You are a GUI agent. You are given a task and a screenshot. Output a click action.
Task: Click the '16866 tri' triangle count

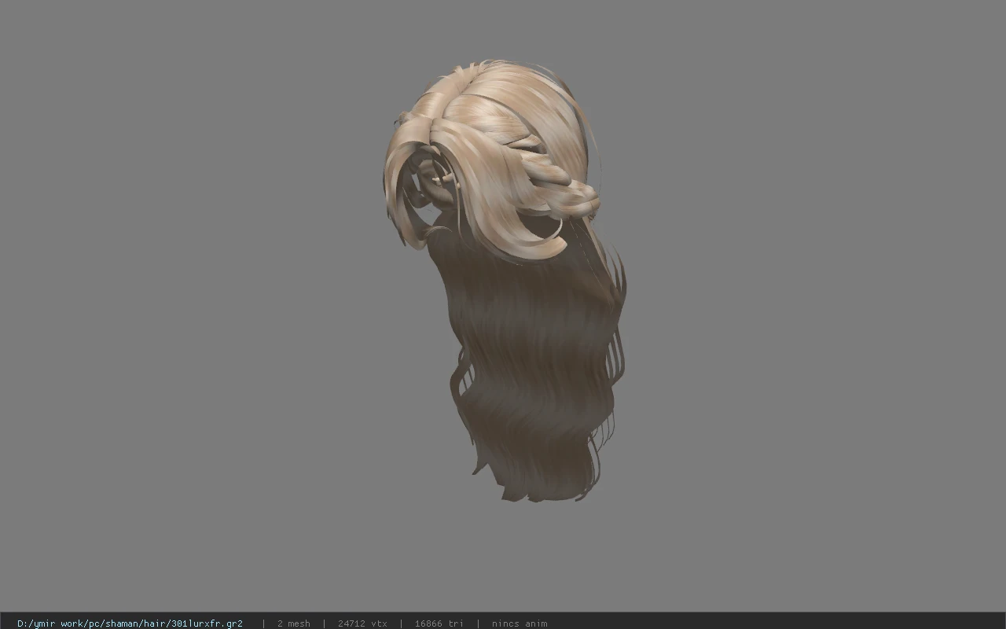tap(439, 623)
